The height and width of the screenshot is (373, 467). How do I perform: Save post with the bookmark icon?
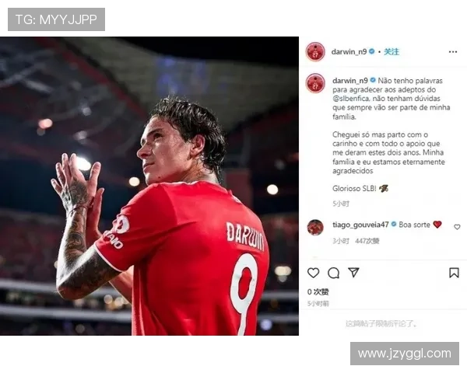pyautogui.click(x=454, y=273)
